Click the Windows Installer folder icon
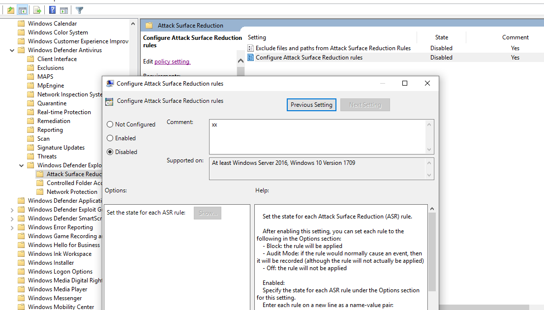 pyautogui.click(x=21, y=263)
